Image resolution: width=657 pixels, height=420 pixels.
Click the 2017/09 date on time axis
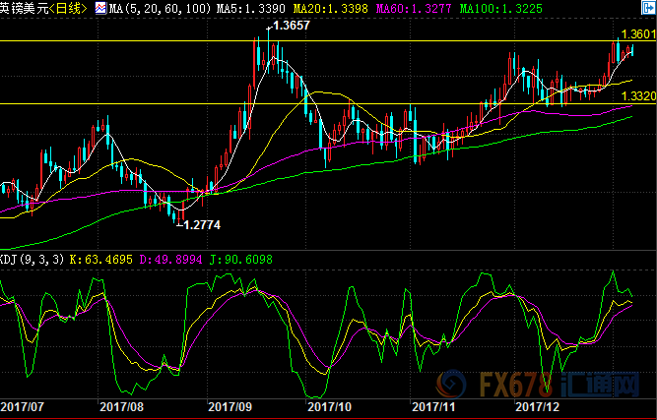229,405
